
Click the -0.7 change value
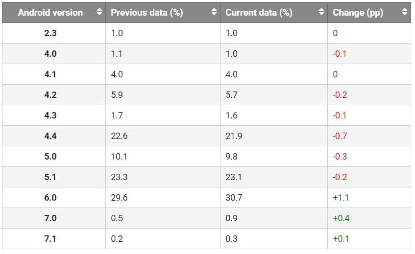[x=340, y=136]
